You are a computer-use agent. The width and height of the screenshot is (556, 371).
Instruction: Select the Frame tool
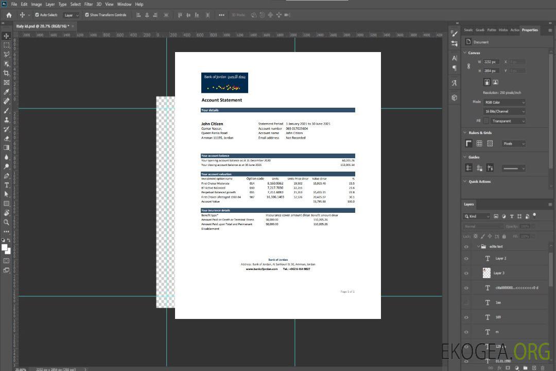coord(6,82)
